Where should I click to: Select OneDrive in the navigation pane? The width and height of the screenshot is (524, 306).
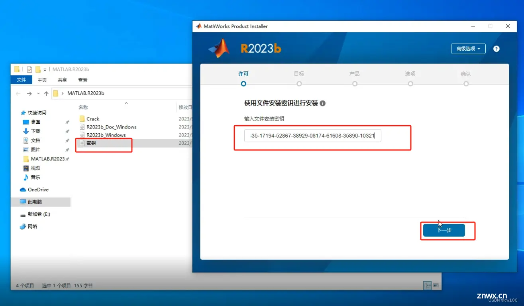tap(38, 190)
